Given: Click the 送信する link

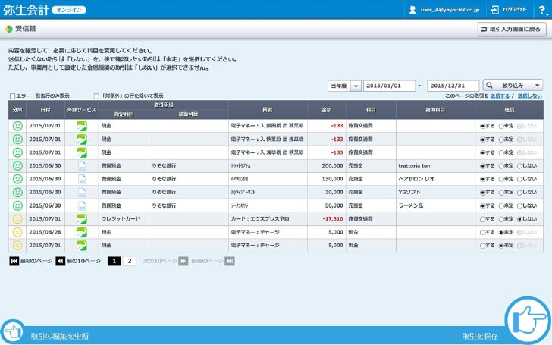Looking at the screenshot, I should 500,96.
